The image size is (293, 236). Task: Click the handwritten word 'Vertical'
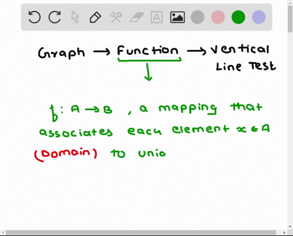click(240, 50)
